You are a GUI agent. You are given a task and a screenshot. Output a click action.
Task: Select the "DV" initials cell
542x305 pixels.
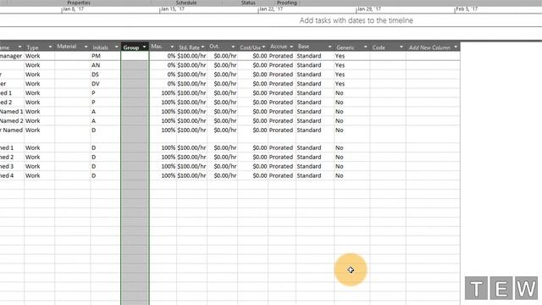point(105,84)
